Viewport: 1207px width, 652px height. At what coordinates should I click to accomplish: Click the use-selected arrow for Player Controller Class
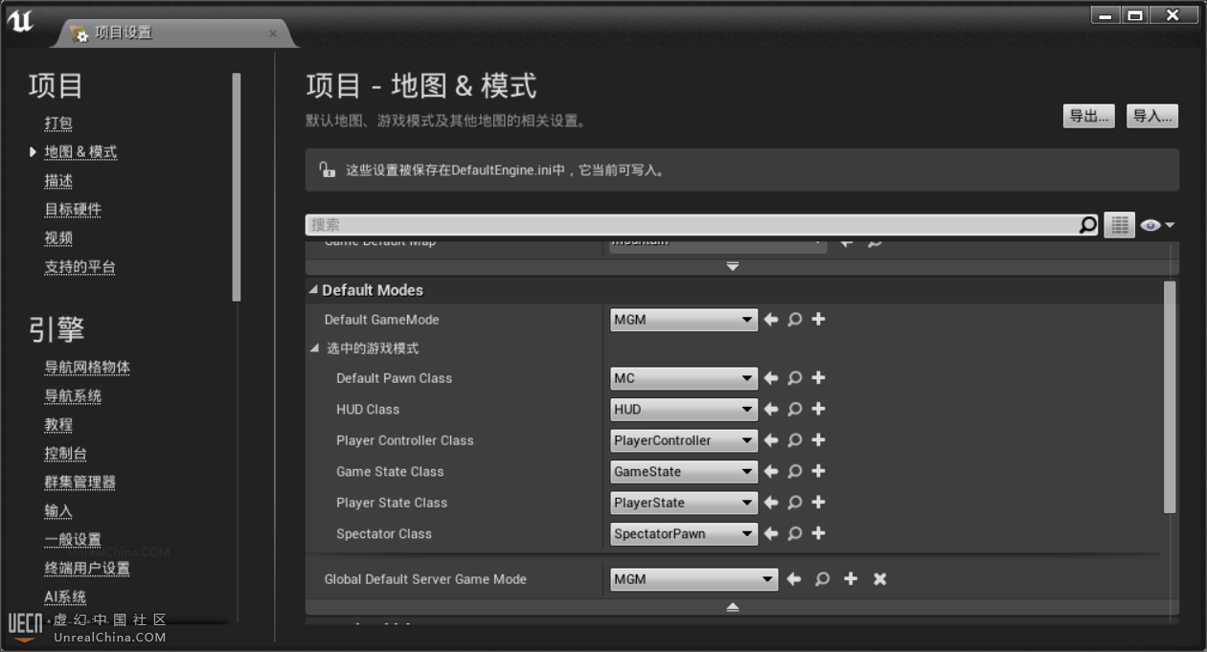click(771, 440)
